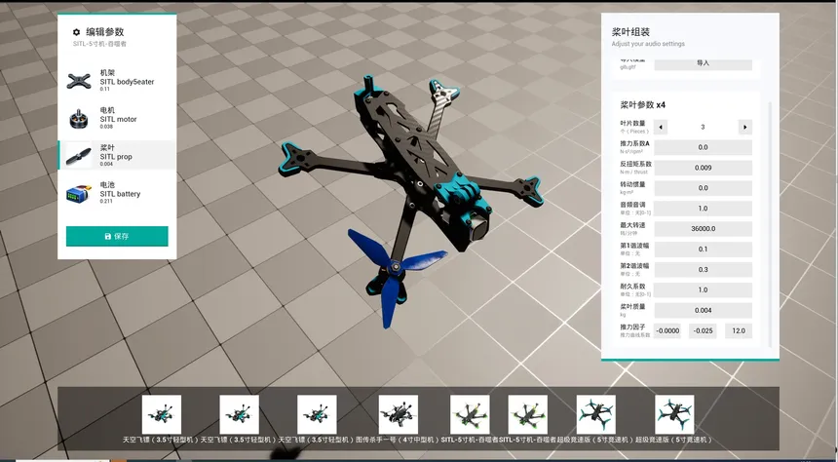
Task: Click the 推力因子 field showing 12.0
Action: tap(739, 330)
